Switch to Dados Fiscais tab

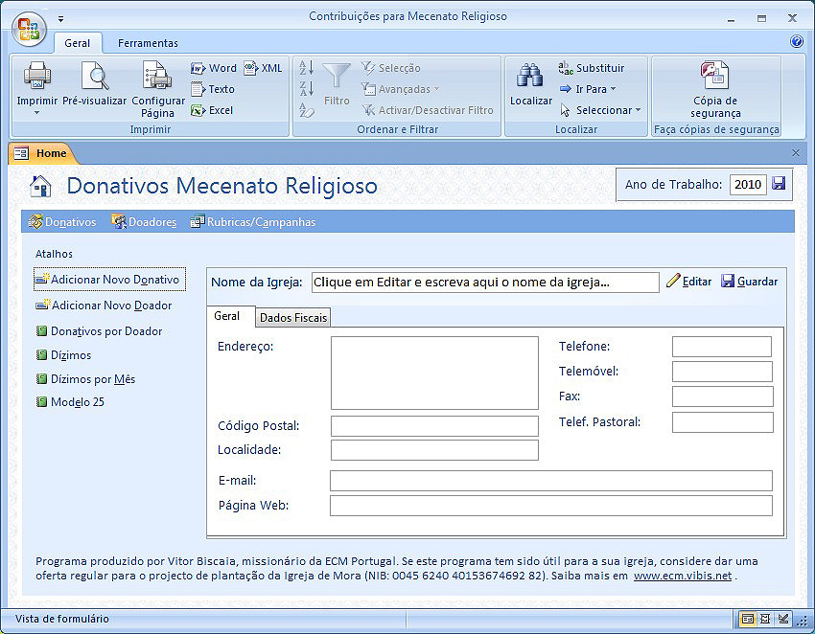pyautogui.click(x=293, y=317)
